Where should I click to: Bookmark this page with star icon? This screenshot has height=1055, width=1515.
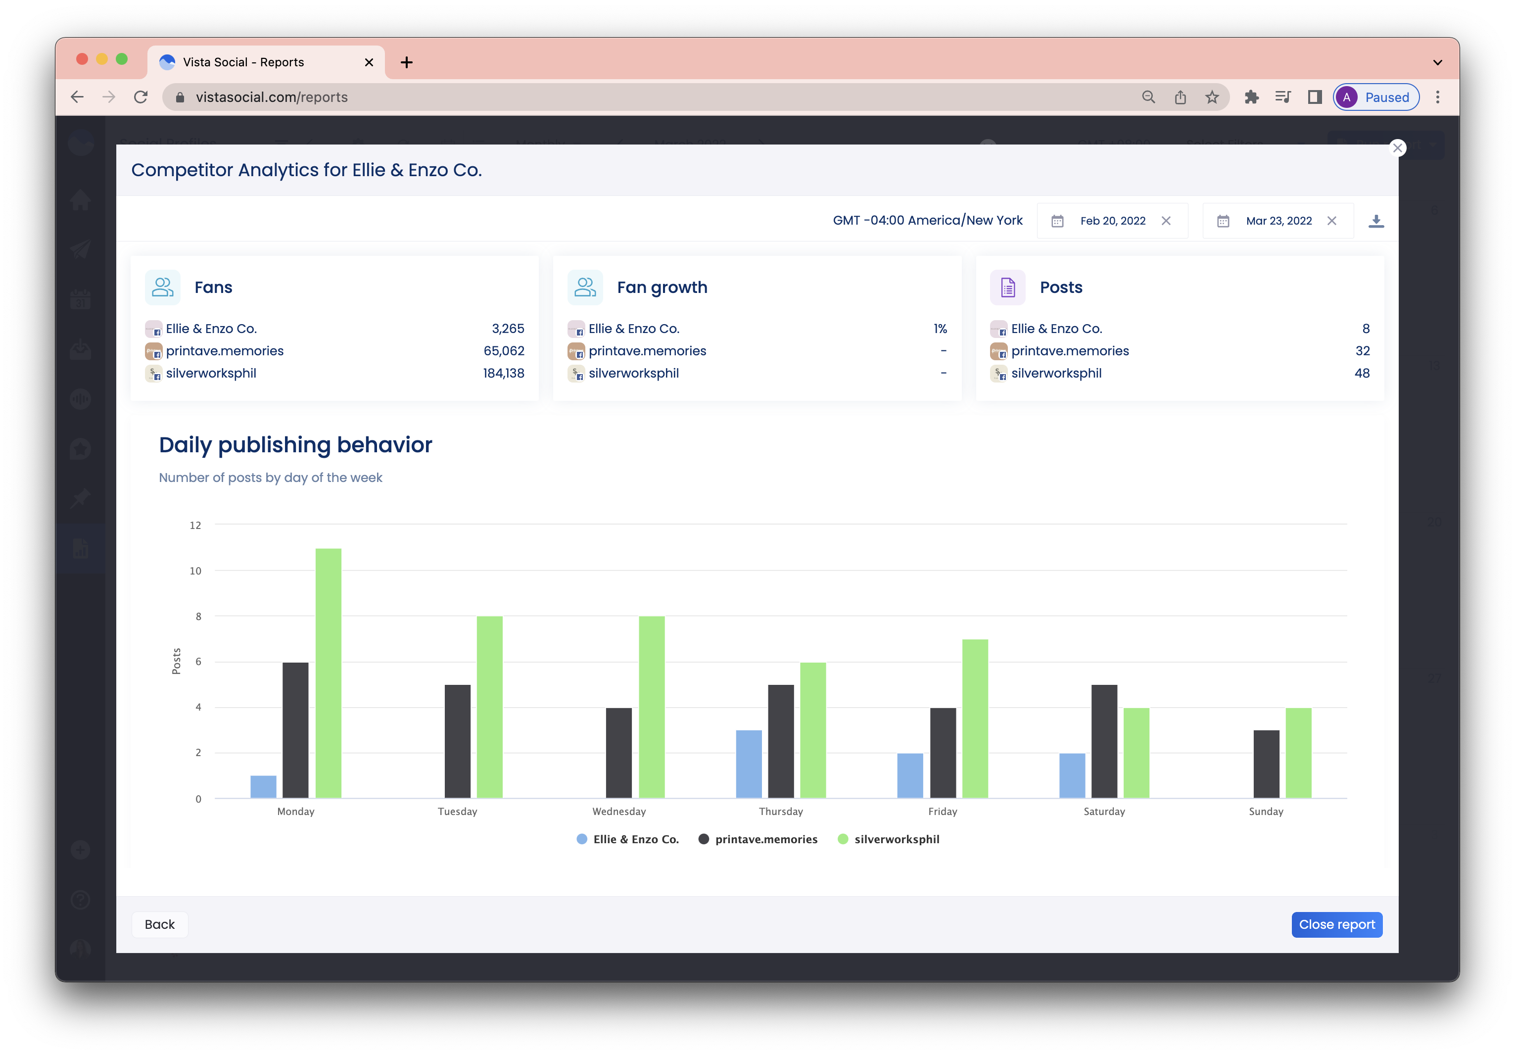pos(1212,97)
